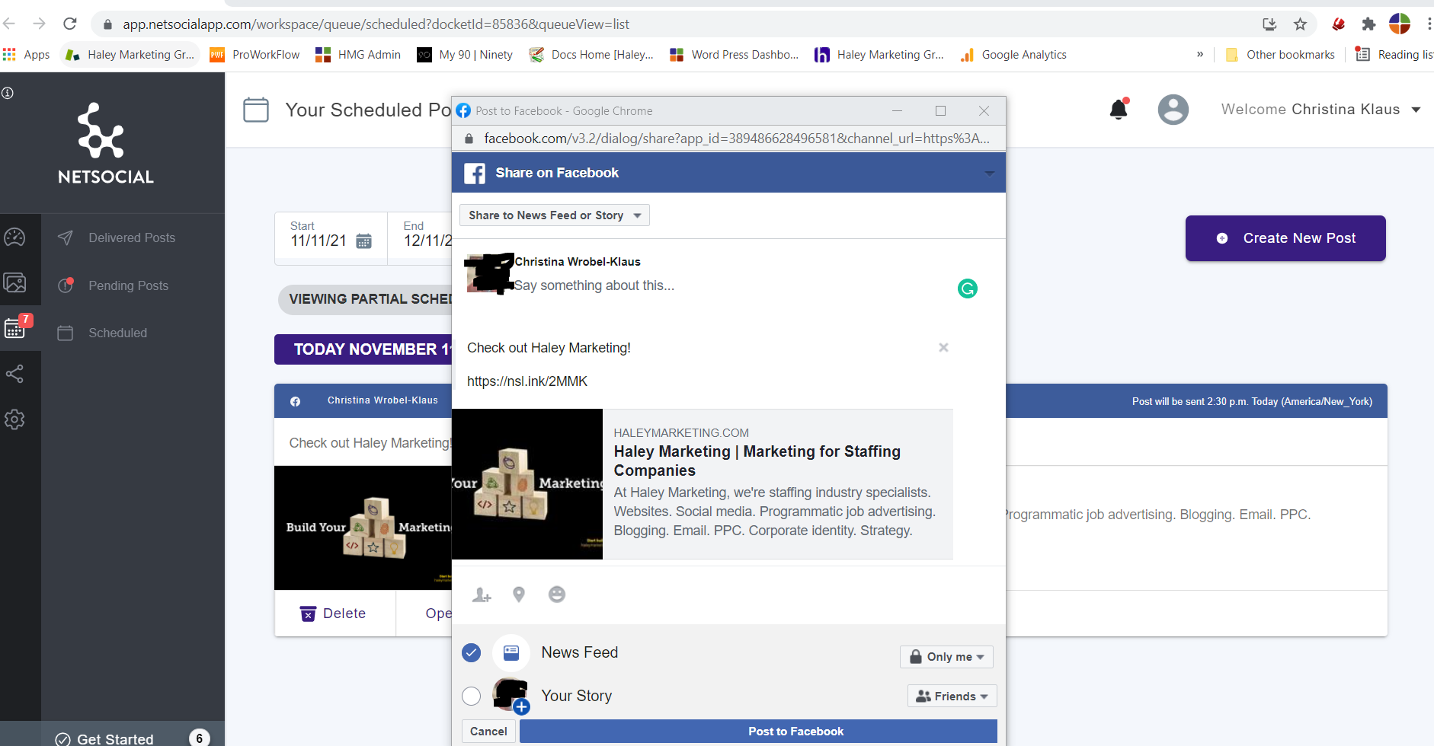Viewport: 1434px width, 746px height.
Task: Open the Share on Facebook header arrow
Action: [x=989, y=173]
